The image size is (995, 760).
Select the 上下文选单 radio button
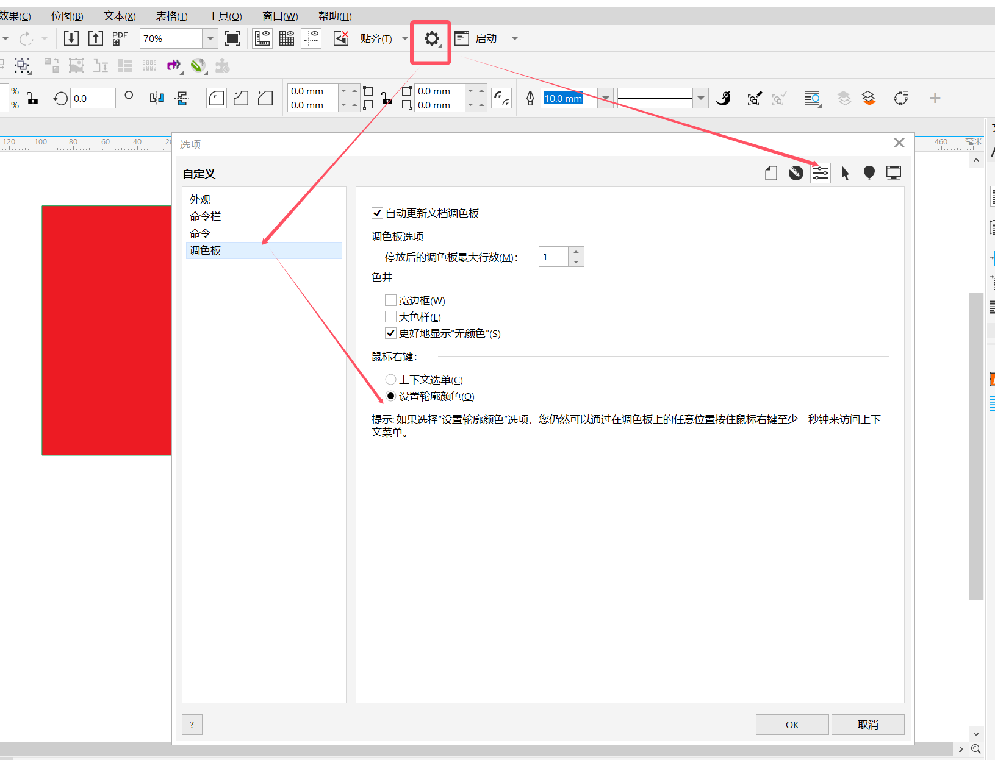tap(391, 380)
